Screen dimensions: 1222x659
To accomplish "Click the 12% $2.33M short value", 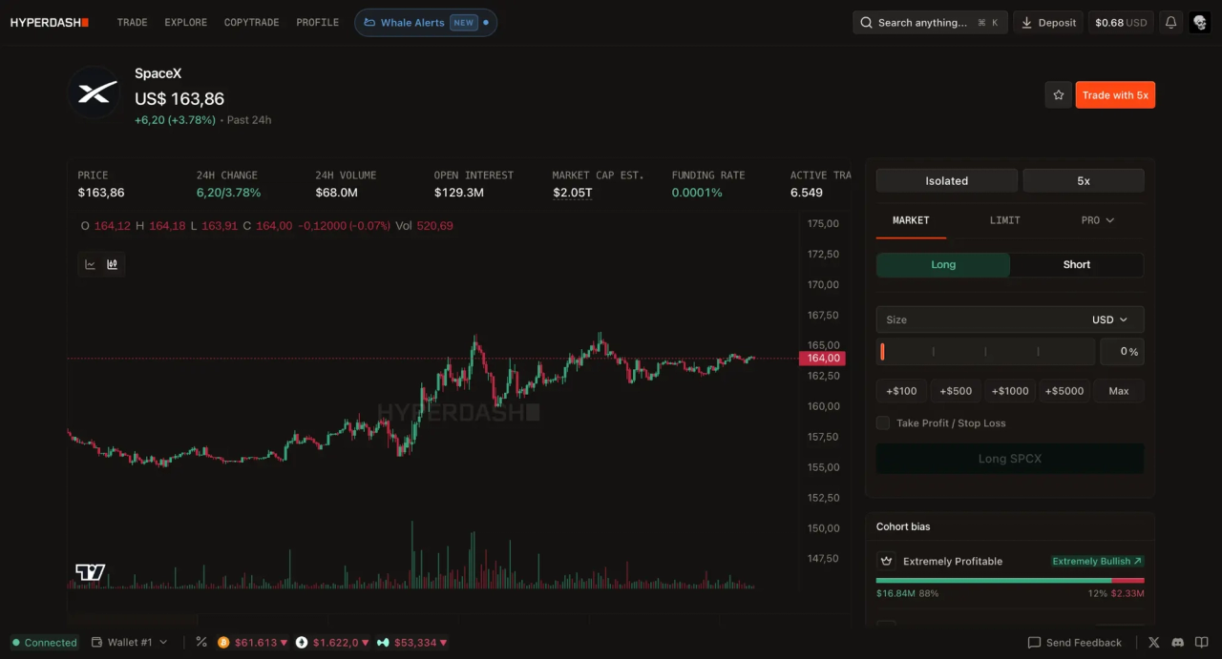I will pyautogui.click(x=1115, y=593).
